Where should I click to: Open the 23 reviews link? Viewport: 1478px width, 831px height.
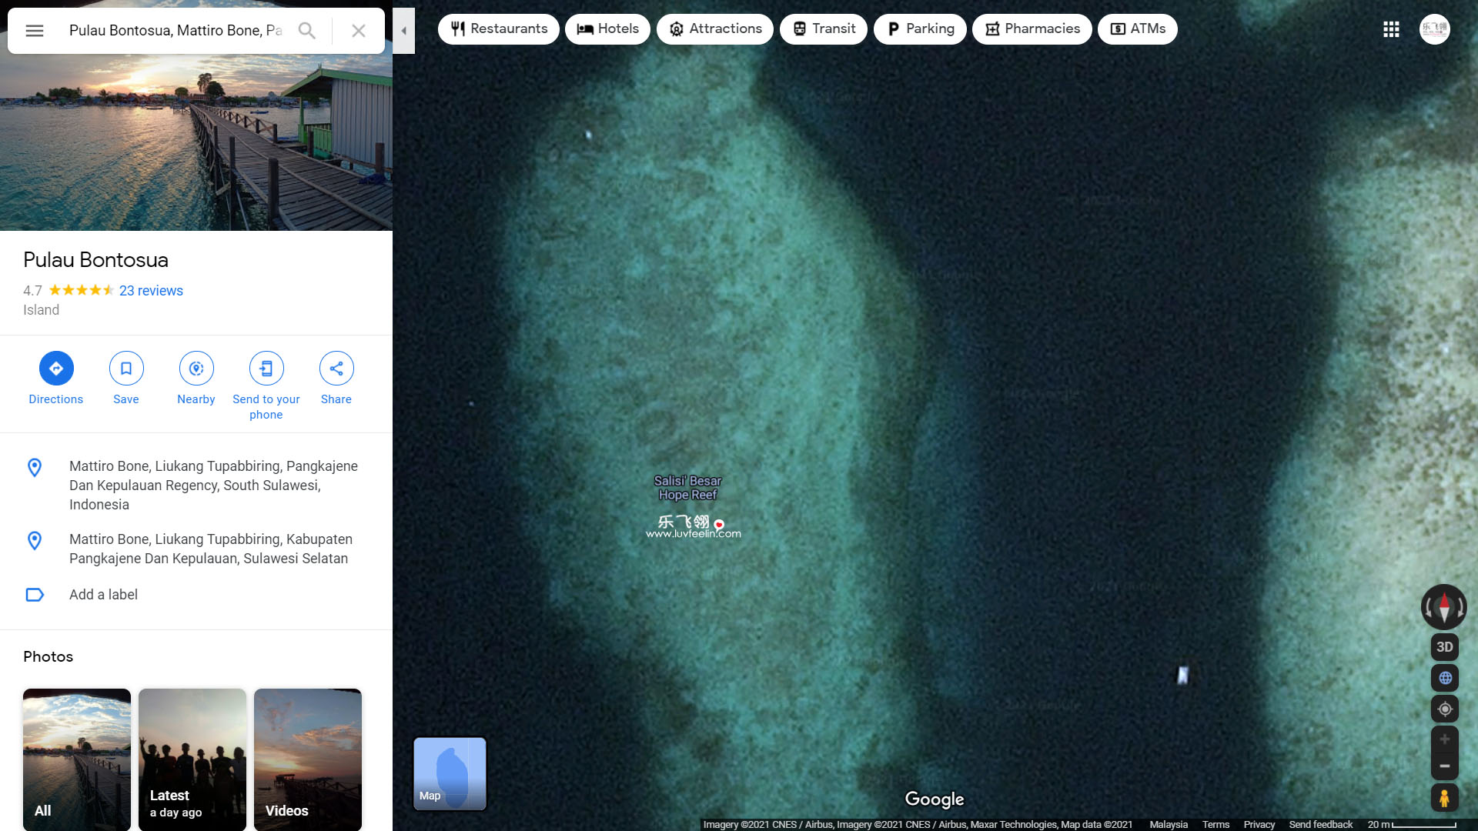click(151, 291)
